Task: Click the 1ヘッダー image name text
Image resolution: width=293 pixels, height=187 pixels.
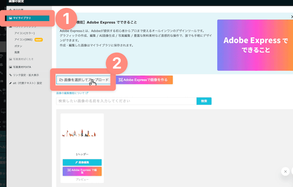Action: click(82, 154)
